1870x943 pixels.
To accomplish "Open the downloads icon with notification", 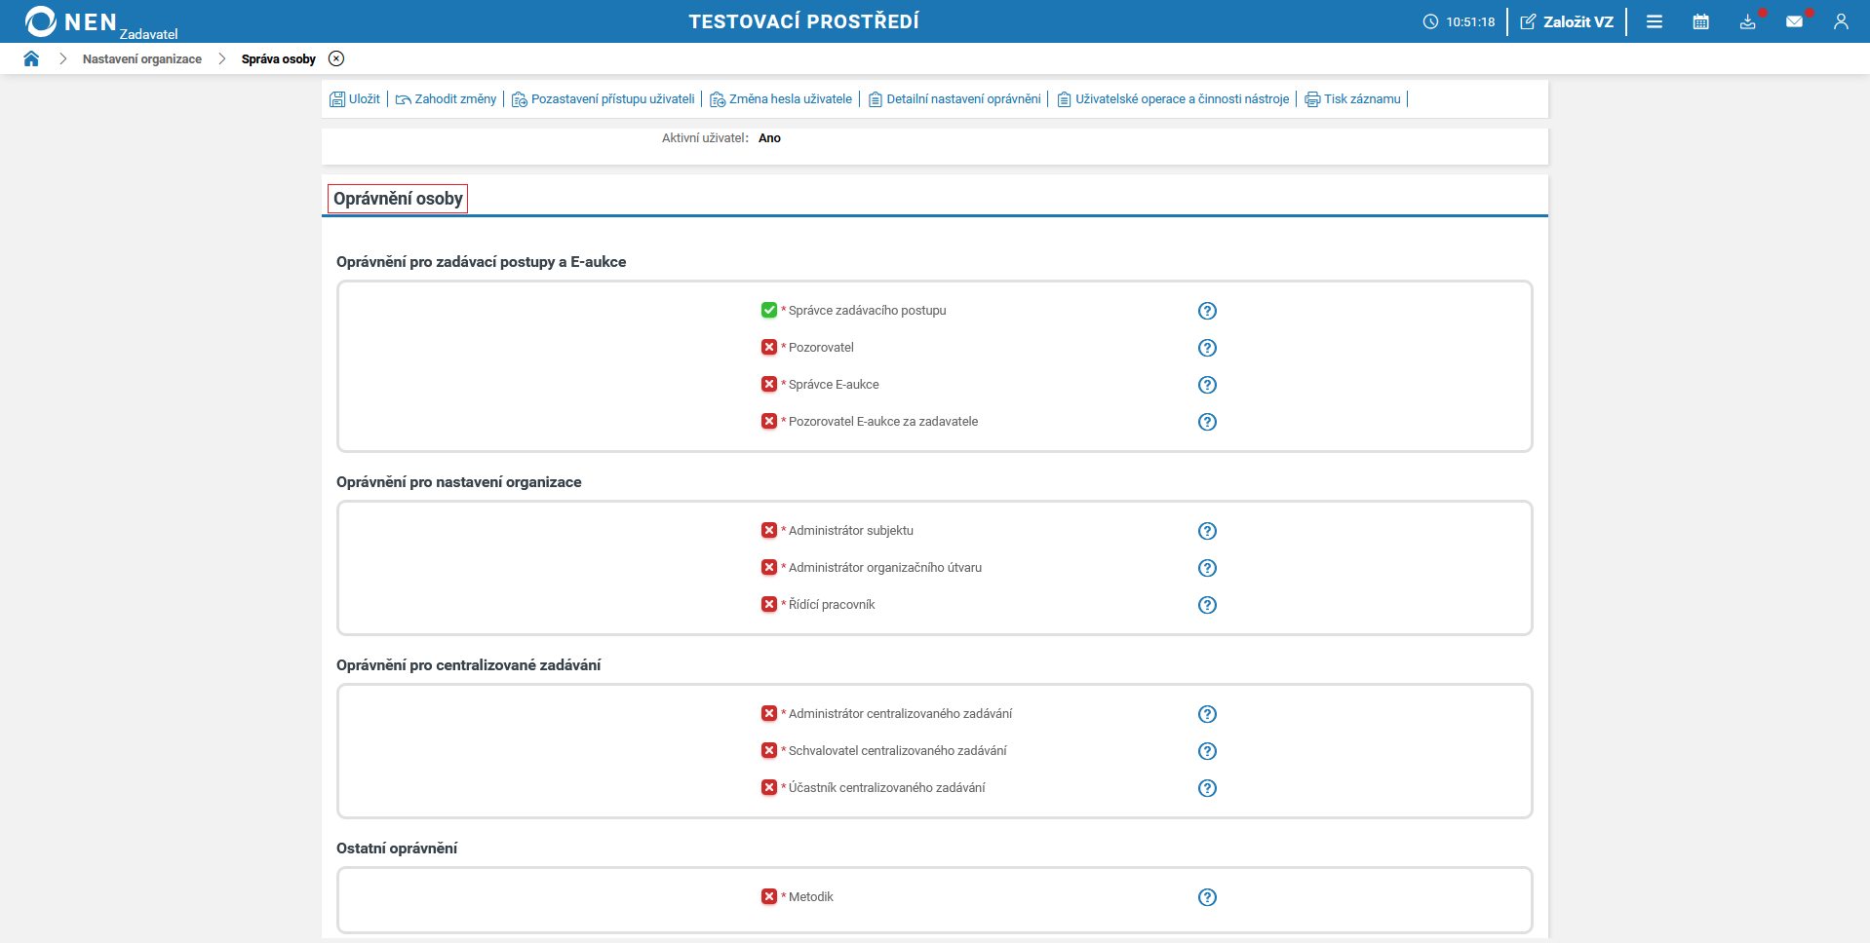I will click(1747, 21).
